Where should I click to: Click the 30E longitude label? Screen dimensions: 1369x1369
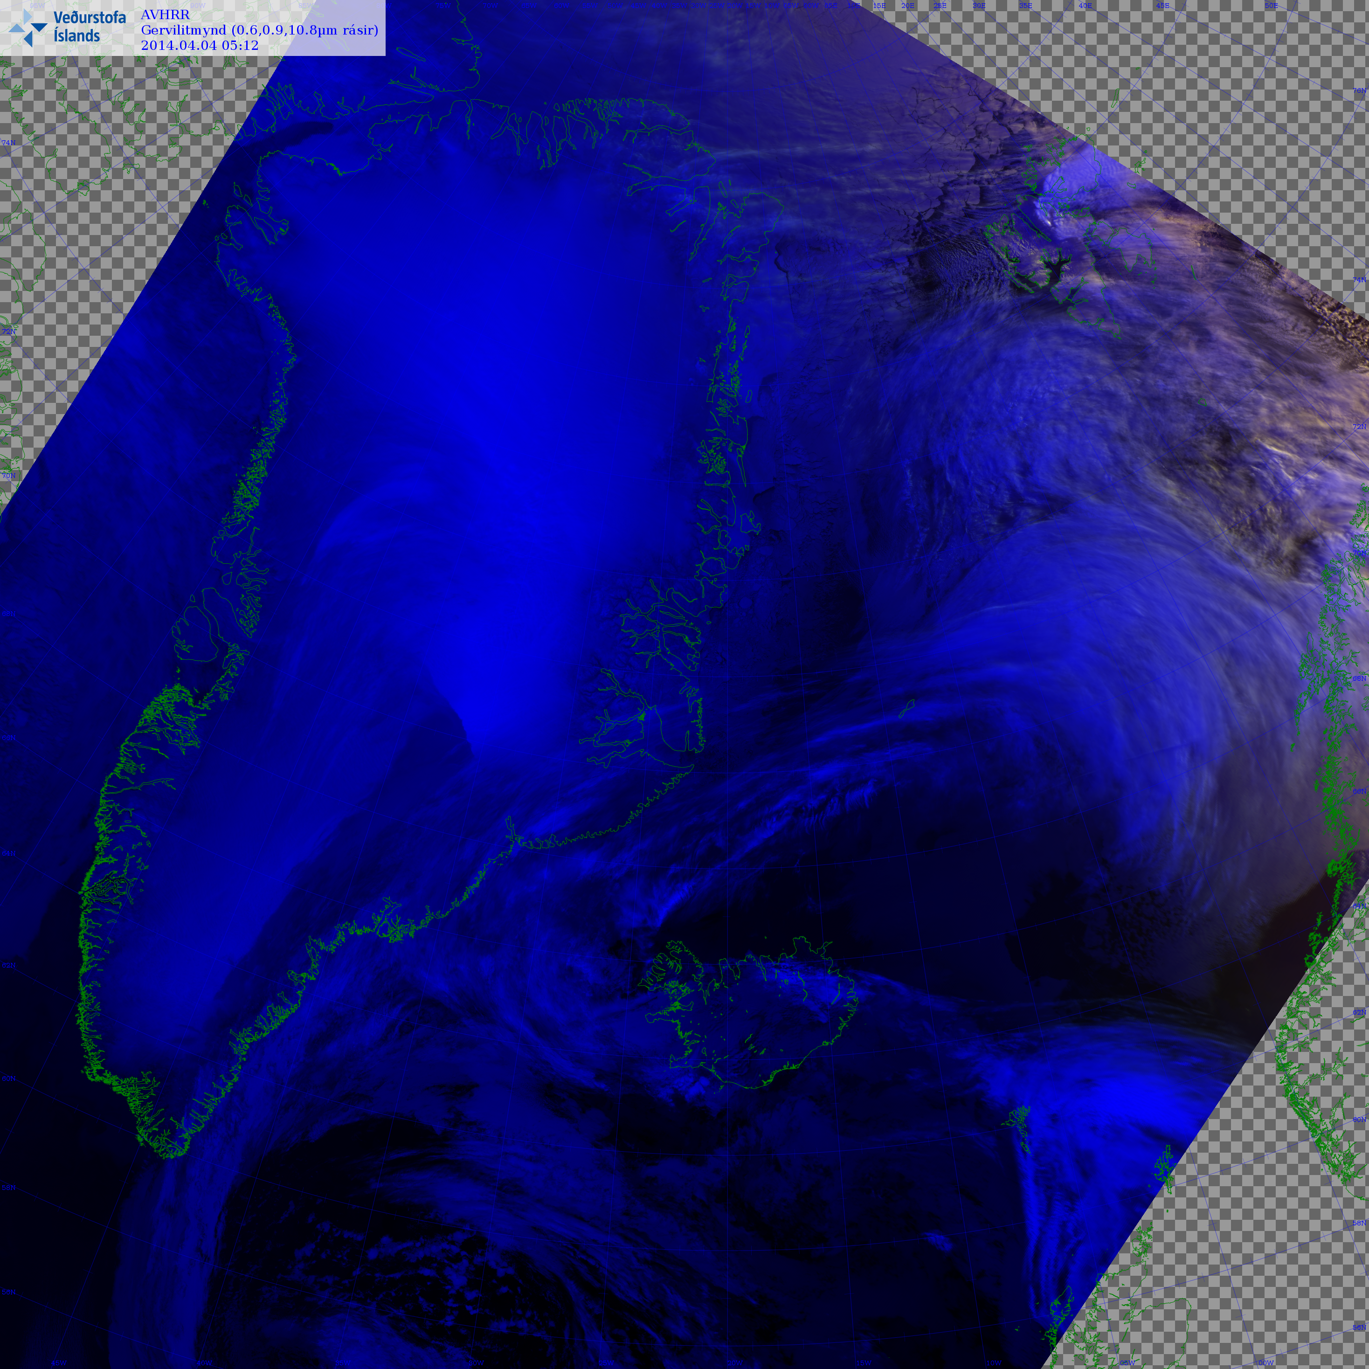point(979,6)
